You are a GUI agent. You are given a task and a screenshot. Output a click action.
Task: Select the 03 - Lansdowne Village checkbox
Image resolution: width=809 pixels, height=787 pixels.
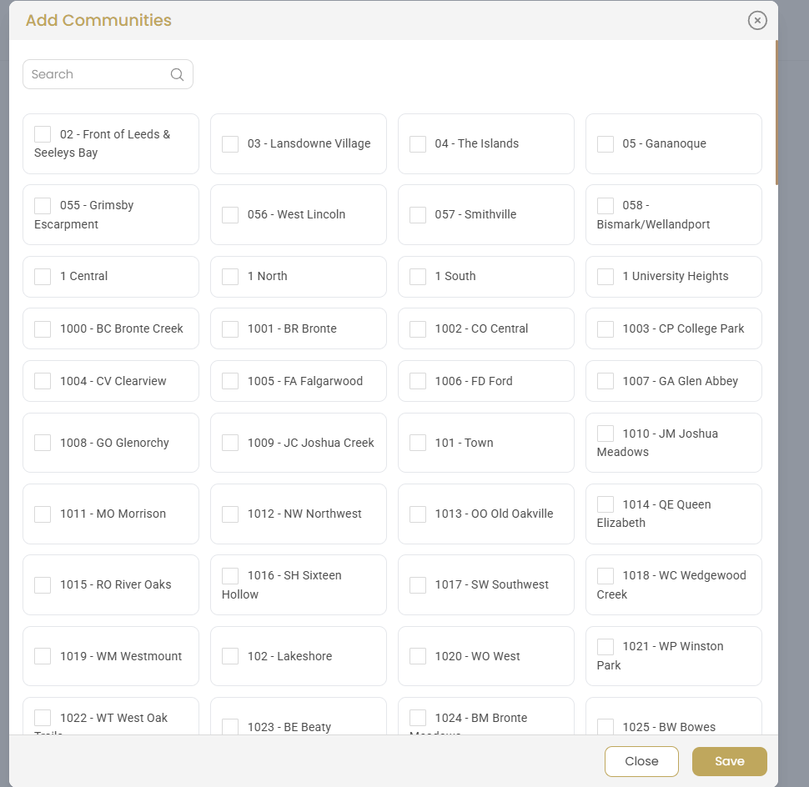point(230,143)
